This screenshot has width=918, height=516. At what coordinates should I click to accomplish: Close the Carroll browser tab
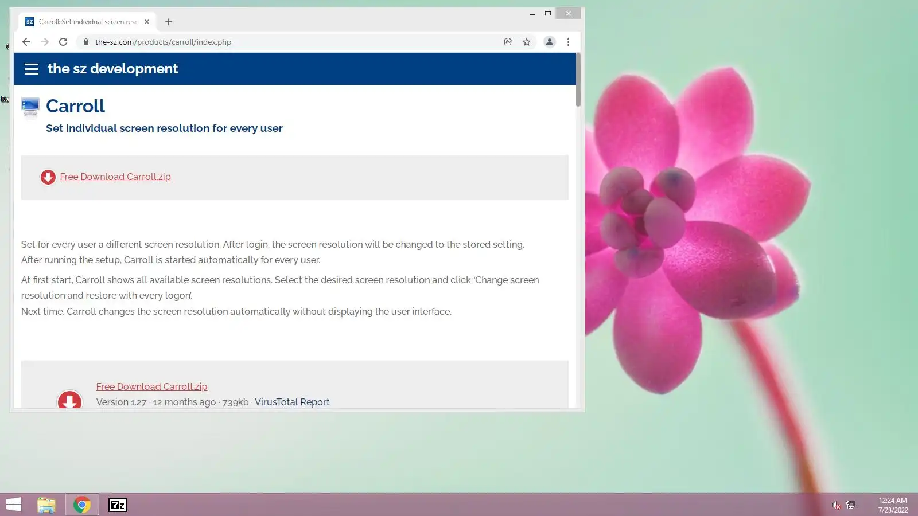[x=147, y=22]
